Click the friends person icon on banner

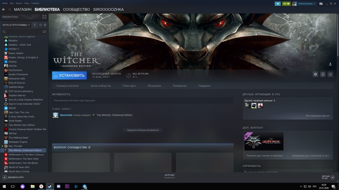pyautogui.click(x=330, y=64)
